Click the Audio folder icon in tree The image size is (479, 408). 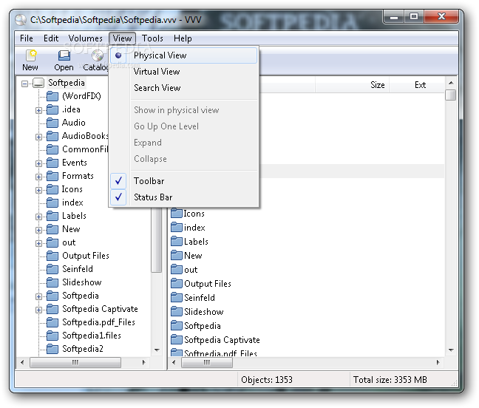(52, 123)
